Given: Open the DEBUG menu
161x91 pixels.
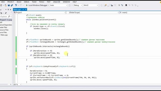Looking at the screenshot, I should point(26,2).
